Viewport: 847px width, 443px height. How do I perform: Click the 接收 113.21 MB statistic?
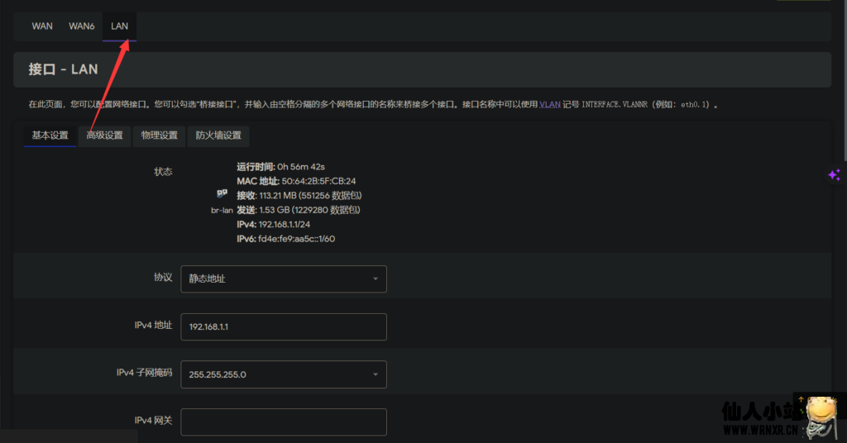[x=299, y=195]
